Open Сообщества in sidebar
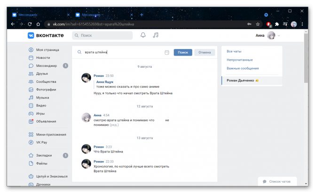The height and width of the screenshot is (193, 315). click(46, 81)
